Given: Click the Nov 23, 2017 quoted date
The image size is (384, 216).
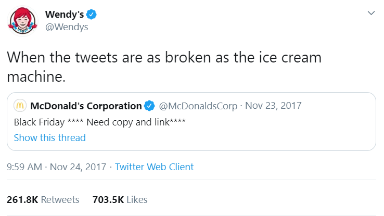Looking at the screenshot, I should [273, 106].
